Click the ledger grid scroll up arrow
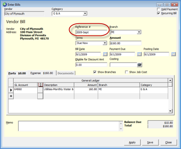The width and height of the screenshot is (181, 149). (x=170, y=80)
